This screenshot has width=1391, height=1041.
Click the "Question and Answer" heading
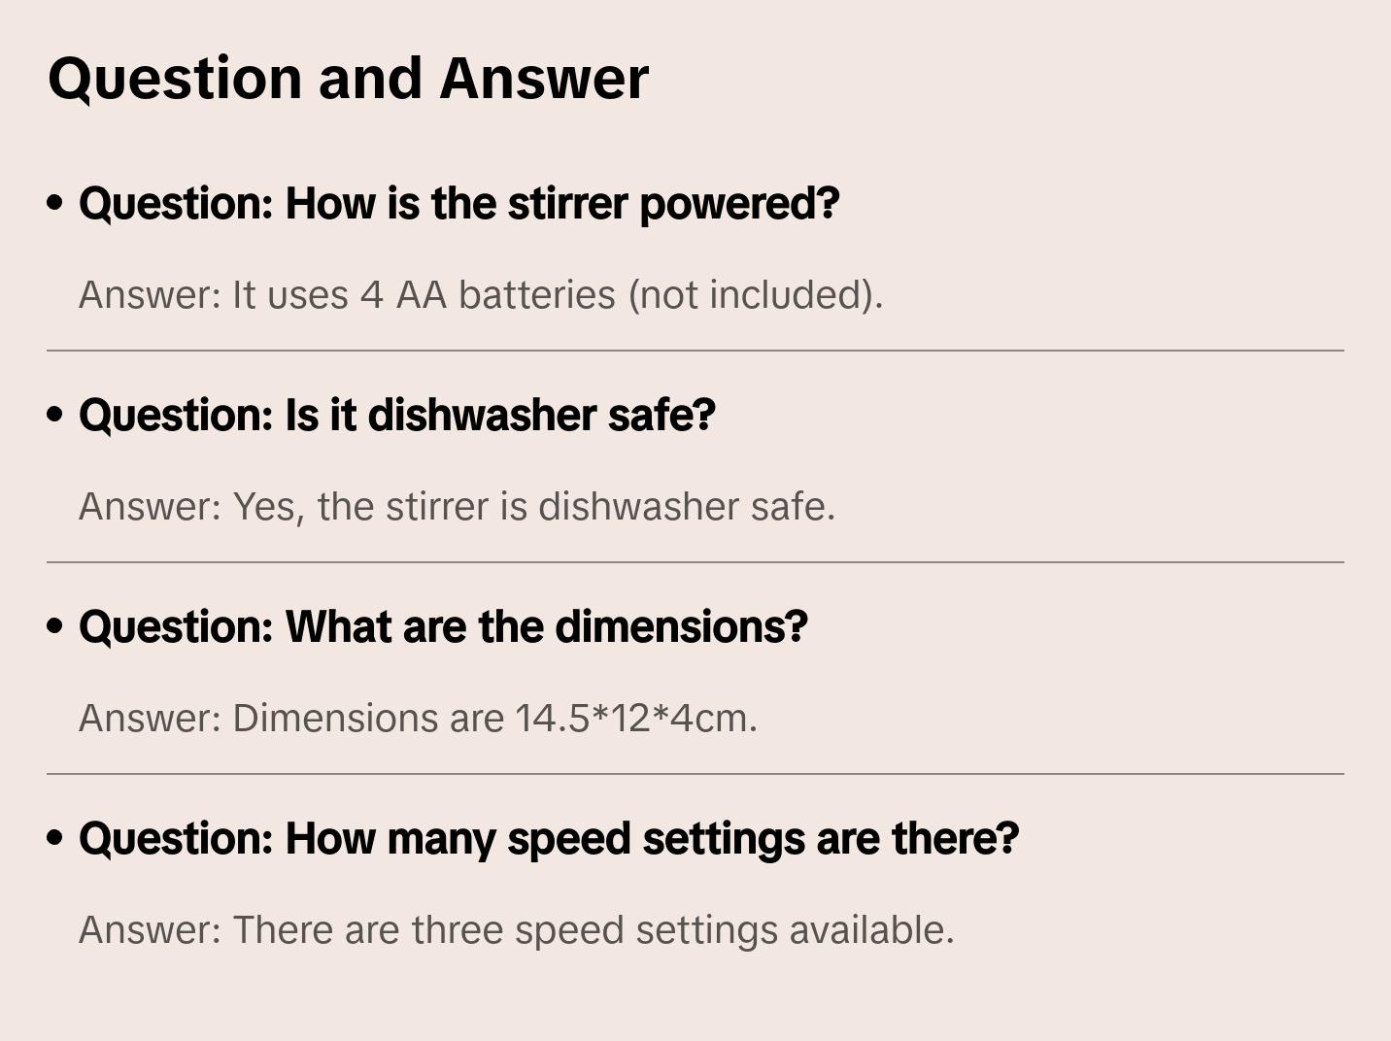348,78
